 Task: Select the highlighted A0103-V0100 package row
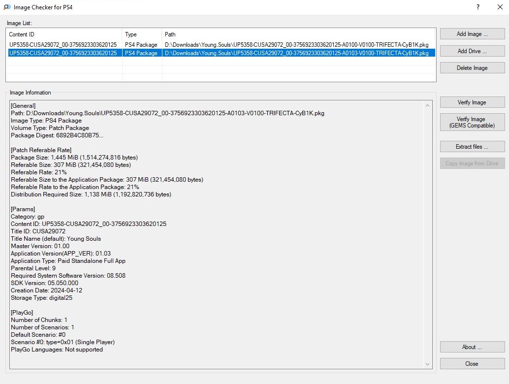pos(222,53)
